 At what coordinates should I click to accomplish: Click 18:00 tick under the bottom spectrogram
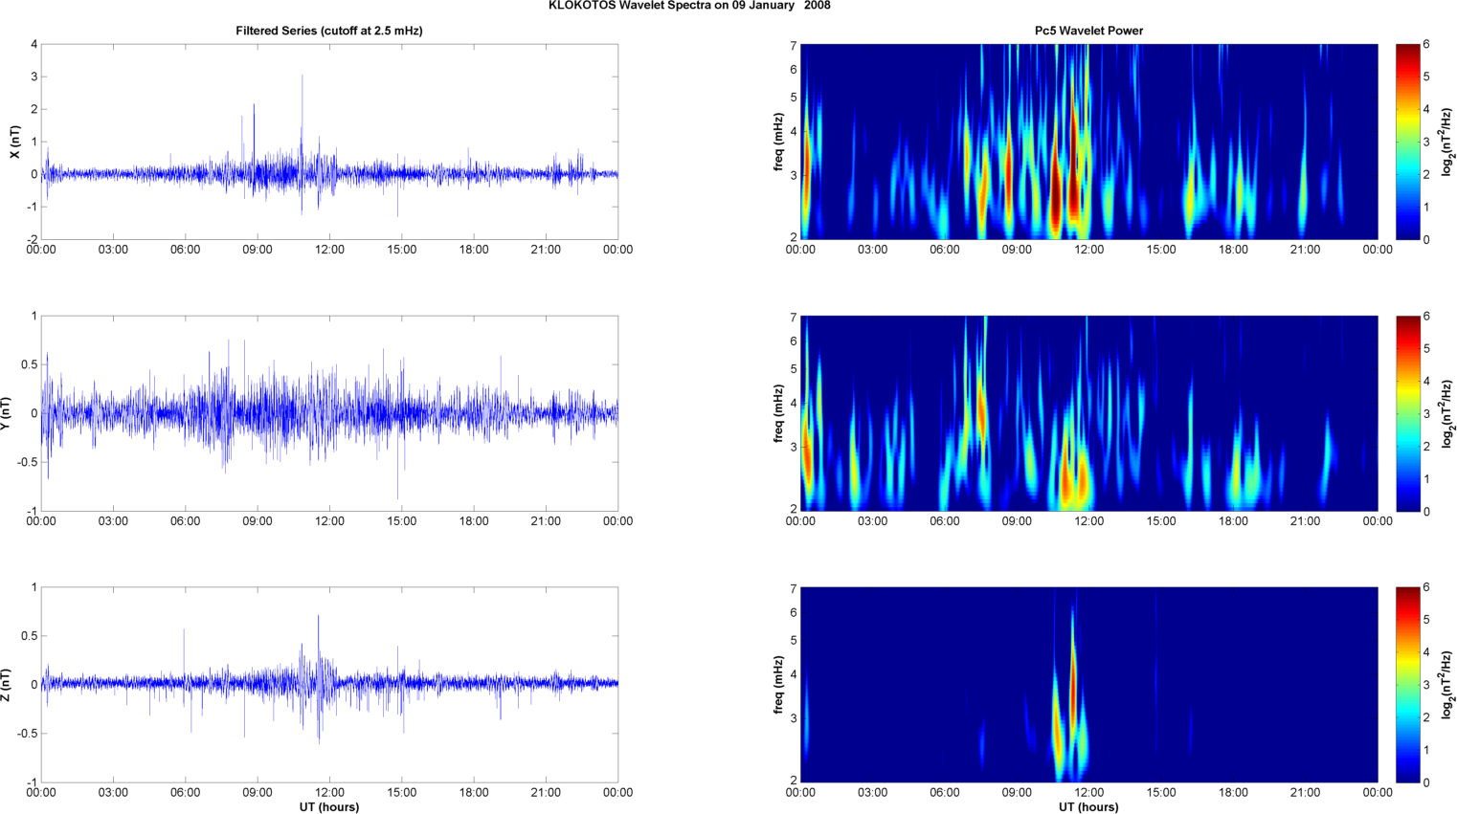pyautogui.click(x=1233, y=792)
